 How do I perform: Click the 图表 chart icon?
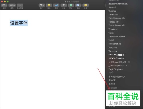56,5
